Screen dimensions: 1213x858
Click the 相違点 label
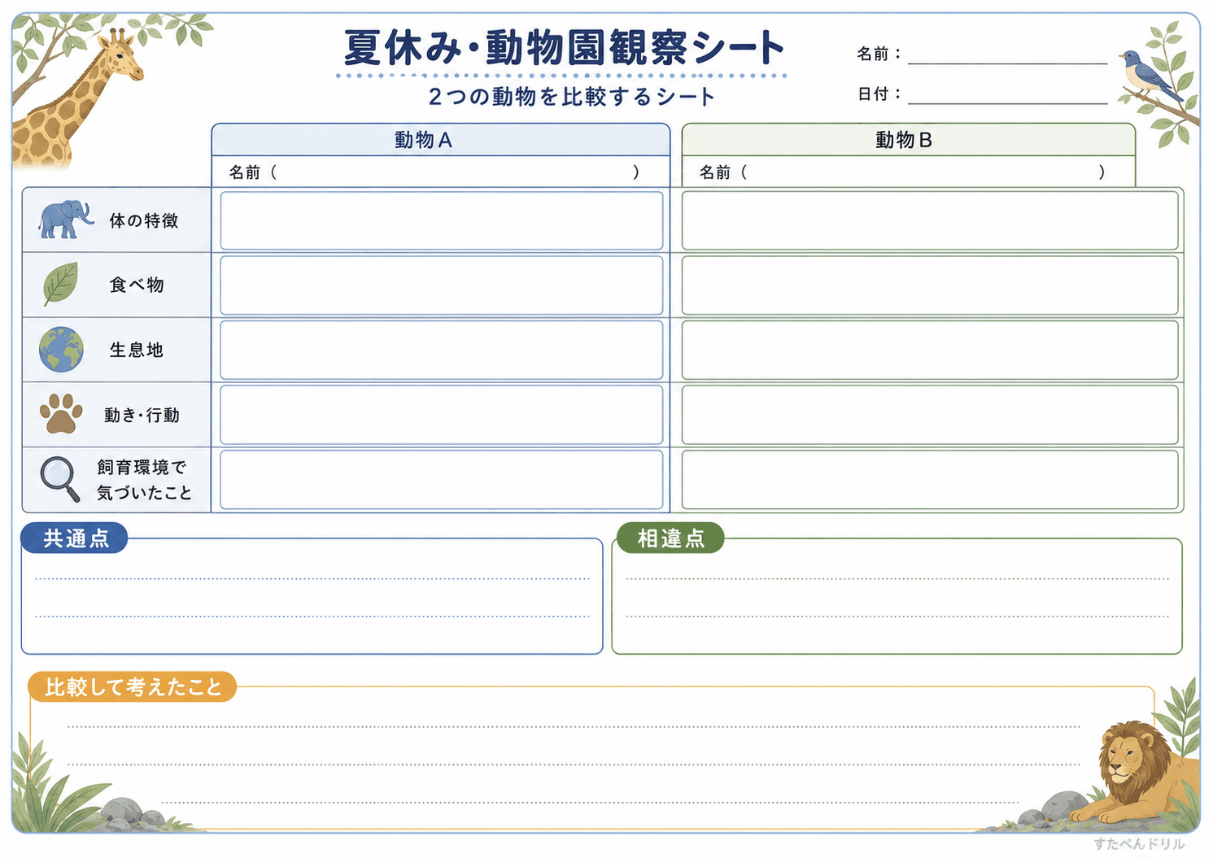tap(670, 538)
